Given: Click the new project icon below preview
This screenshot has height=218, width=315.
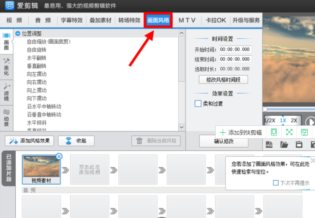Looking at the screenshot, I should pos(269,145).
